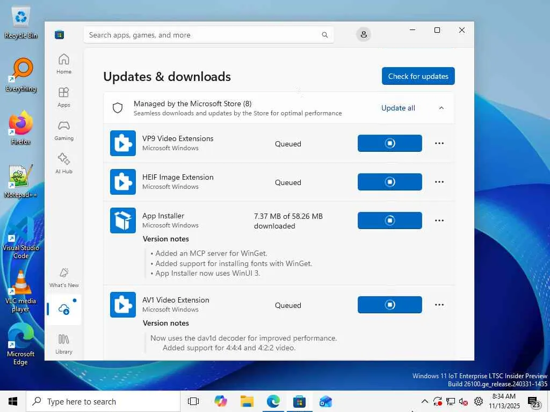Stop the App Installer download

point(390,220)
